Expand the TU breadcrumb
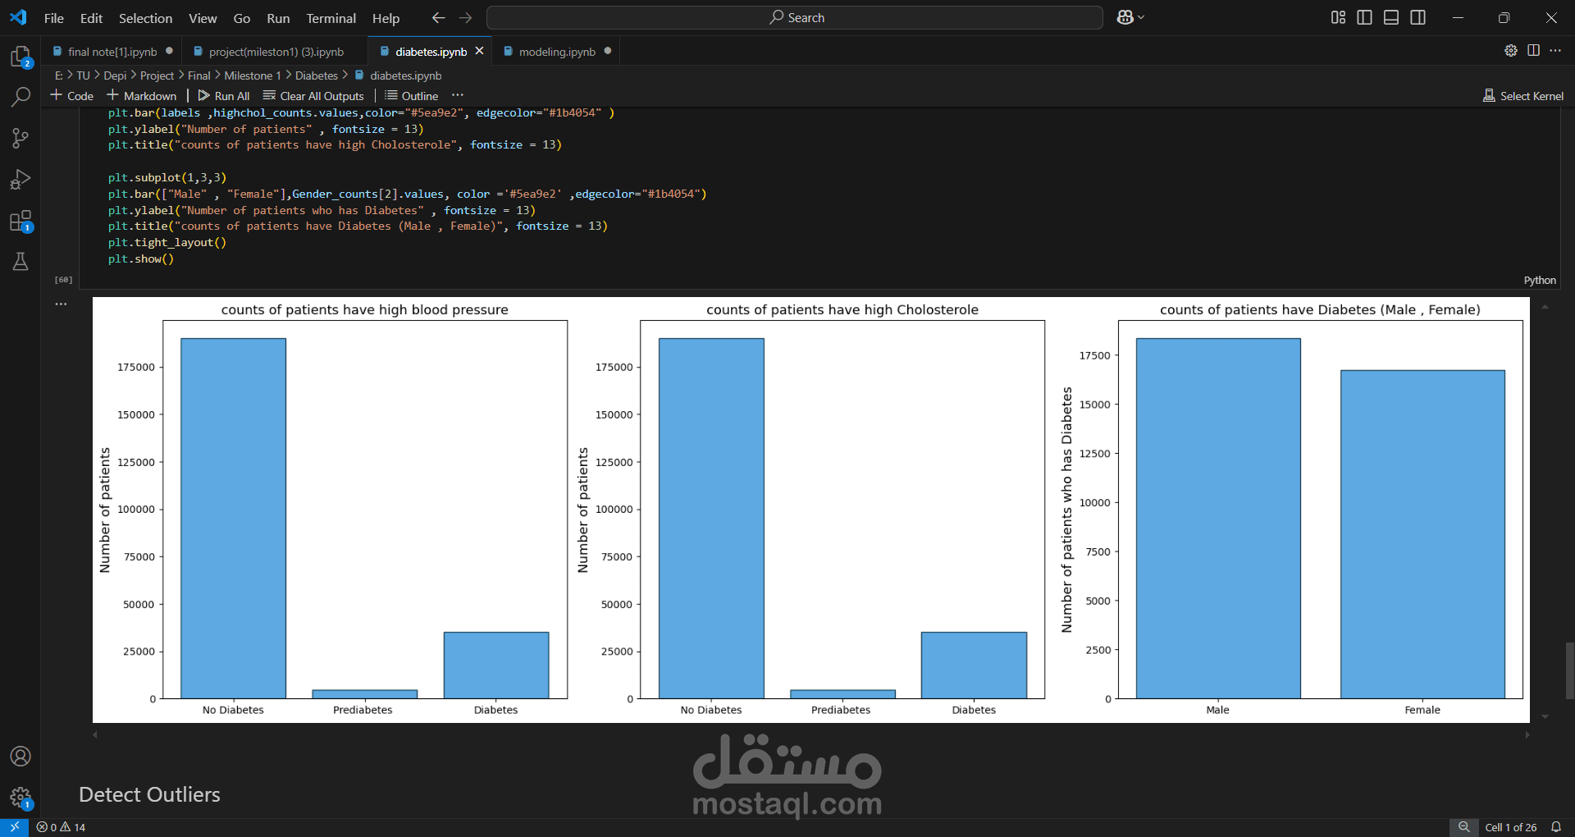Screen dimensions: 1575x837 click(x=83, y=75)
